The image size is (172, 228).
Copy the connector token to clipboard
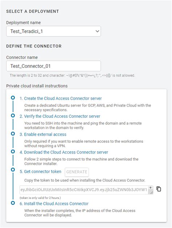(159, 189)
